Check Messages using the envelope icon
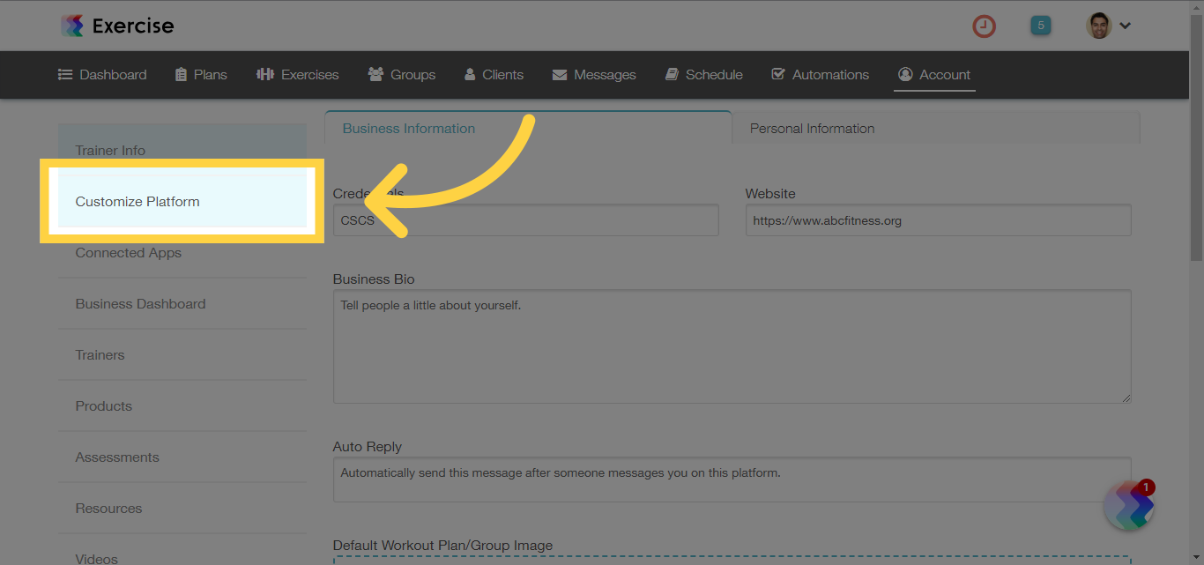Image resolution: width=1204 pixels, height=565 pixels. point(559,74)
